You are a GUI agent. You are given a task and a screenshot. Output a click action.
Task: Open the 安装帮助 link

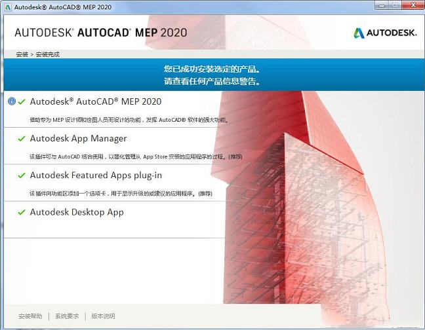click(x=30, y=316)
